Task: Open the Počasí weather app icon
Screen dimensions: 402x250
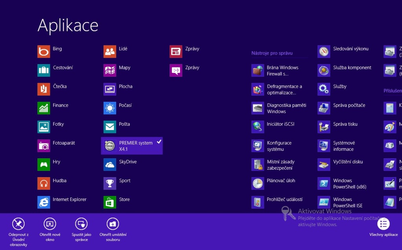Action: coord(110,108)
